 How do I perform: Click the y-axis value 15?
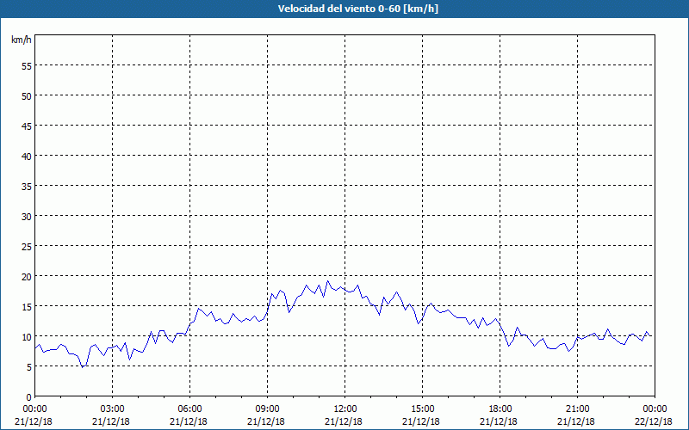pyautogui.click(x=27, y=307)
